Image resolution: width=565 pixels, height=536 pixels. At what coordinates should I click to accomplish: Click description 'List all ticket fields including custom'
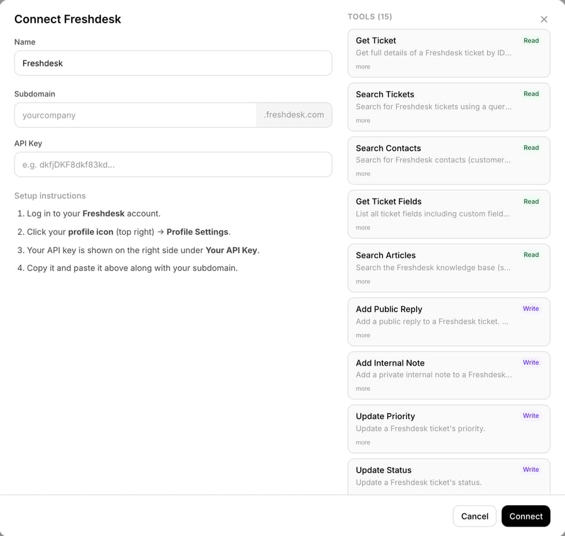(433, 213)
